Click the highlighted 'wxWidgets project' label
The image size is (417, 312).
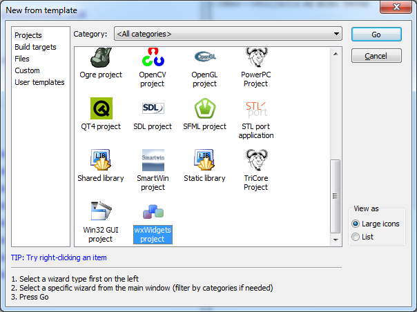click(153, 234)
